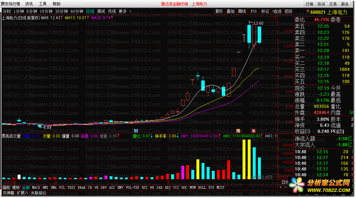Viewport: 356px width, 198px height.
Task: Click the 标记 mark button
Action: click(265, 11)
